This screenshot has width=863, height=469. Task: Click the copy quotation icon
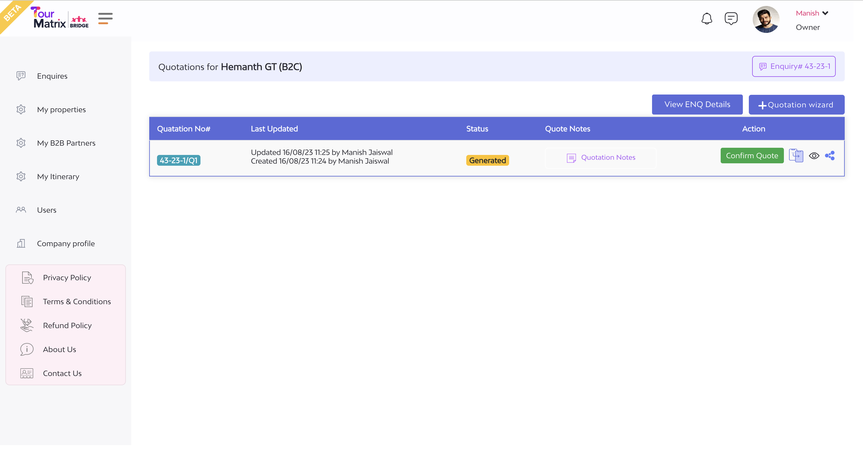796,156
